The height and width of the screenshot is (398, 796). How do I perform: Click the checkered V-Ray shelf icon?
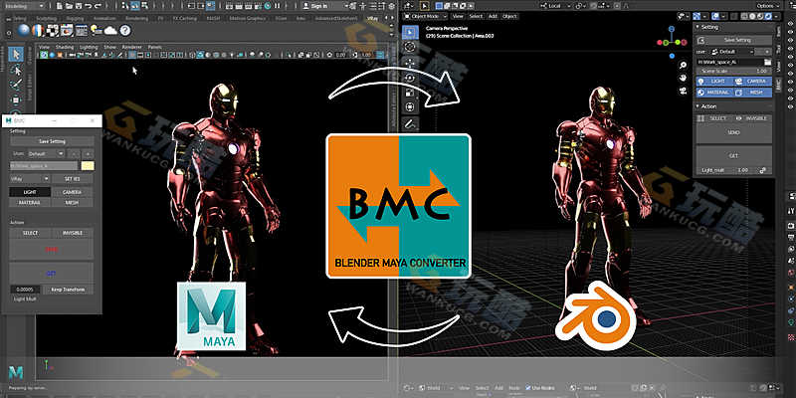(53, 30)
